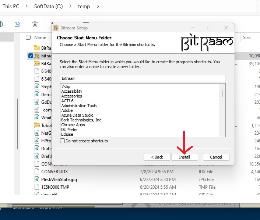The image size is (260, 220).
Task: Select Eclipse in the folder list
Action: coord(67,134)
